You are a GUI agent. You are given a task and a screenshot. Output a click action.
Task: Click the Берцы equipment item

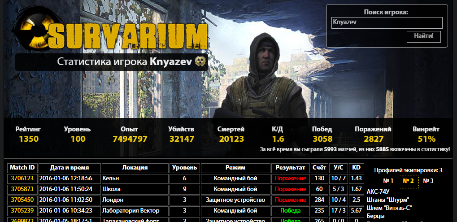tap(375, 216)
